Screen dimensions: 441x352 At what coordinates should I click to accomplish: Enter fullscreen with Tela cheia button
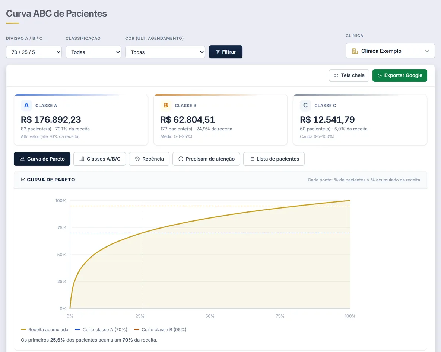[349, 75]
